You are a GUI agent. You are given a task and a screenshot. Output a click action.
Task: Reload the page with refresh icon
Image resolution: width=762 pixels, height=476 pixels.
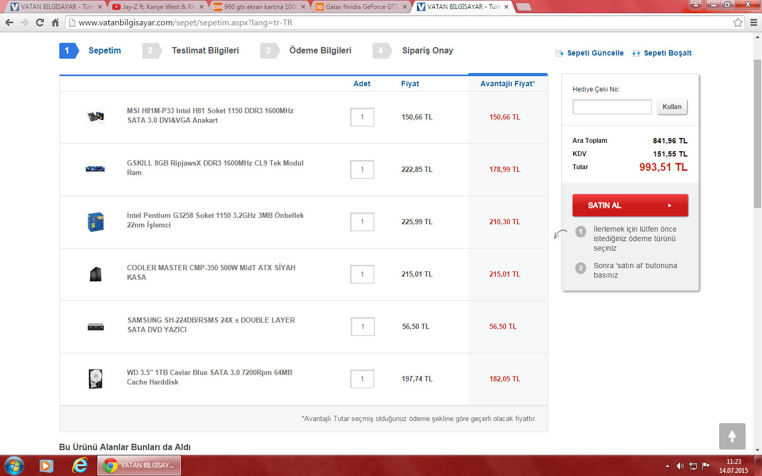coord(40,22)
